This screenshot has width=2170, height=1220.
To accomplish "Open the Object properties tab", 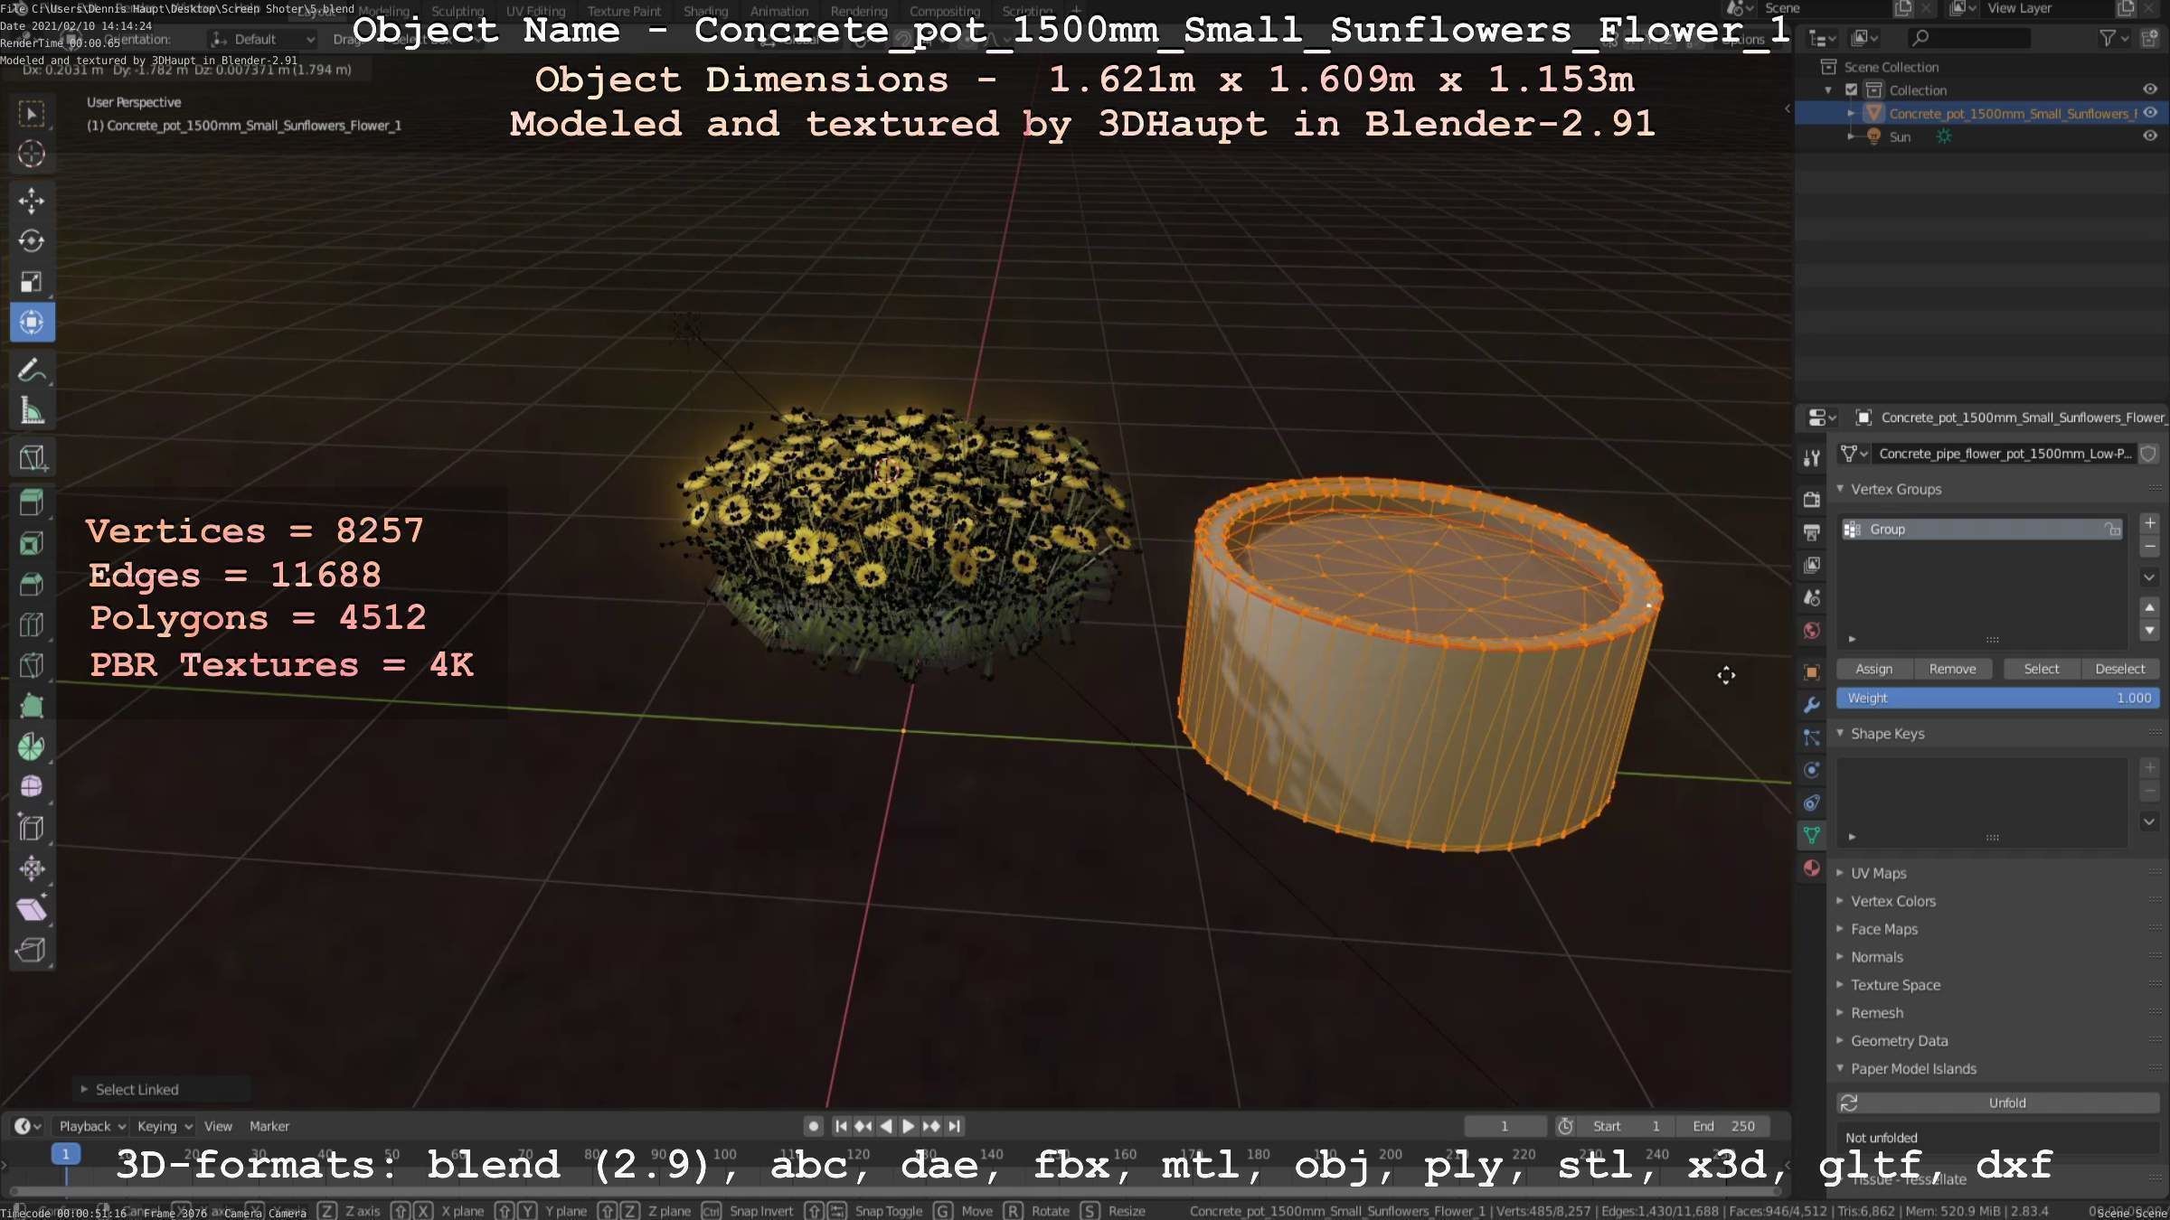I will pos(1811,671).
